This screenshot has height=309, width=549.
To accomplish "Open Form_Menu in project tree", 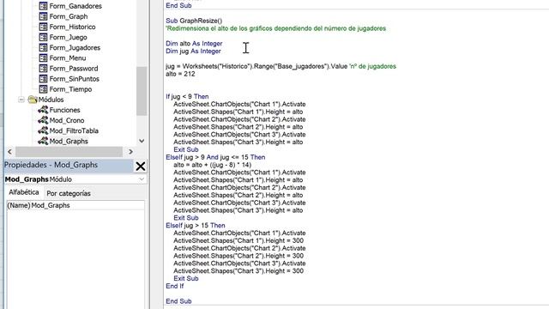I will click(x=68, y=58).
